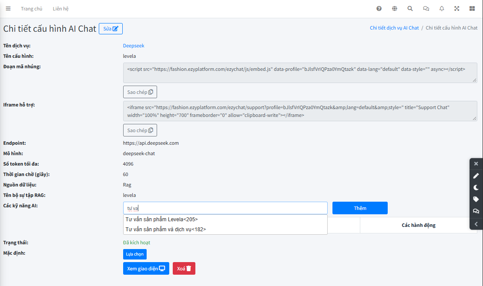Viewport: 483px width, 286px height.
Task: Click the Lựa chọn default button
Action: [134, 254]
